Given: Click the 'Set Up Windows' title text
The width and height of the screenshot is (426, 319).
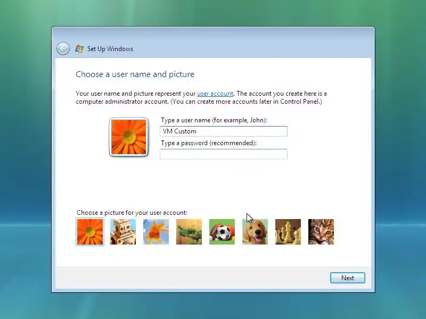Looking at the screenshot, I should (110, 49).
